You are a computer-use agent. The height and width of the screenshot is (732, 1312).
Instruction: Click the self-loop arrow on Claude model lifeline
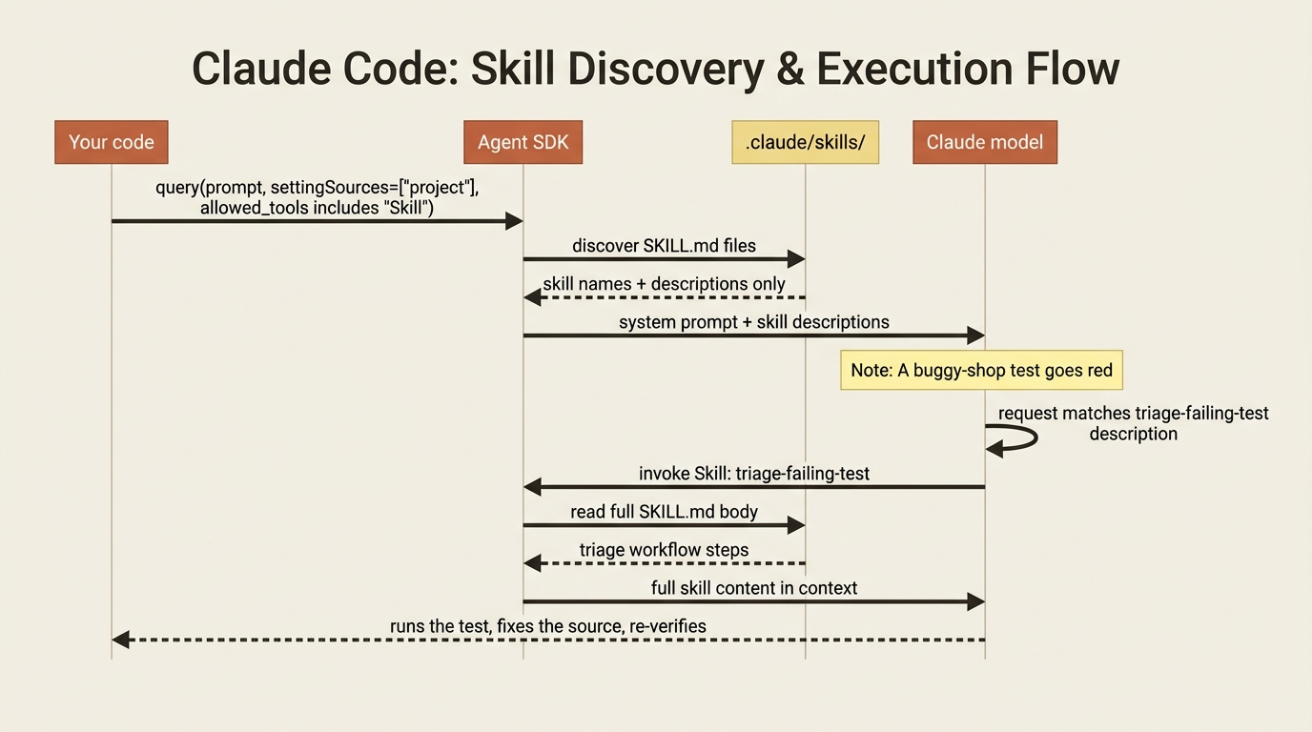click(x=1013, y=437)
